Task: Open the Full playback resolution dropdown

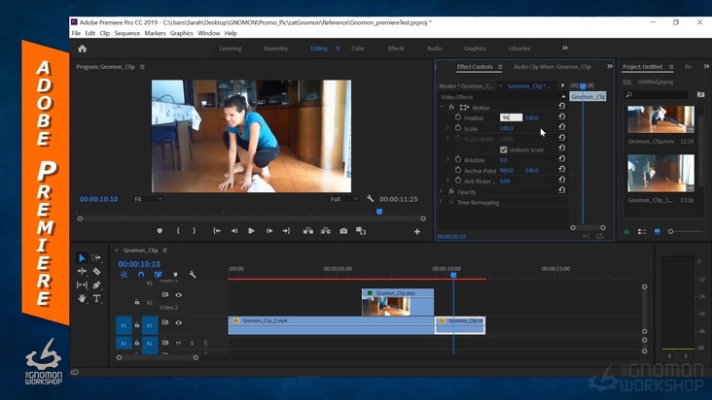Action: click(x=344, y=199)
